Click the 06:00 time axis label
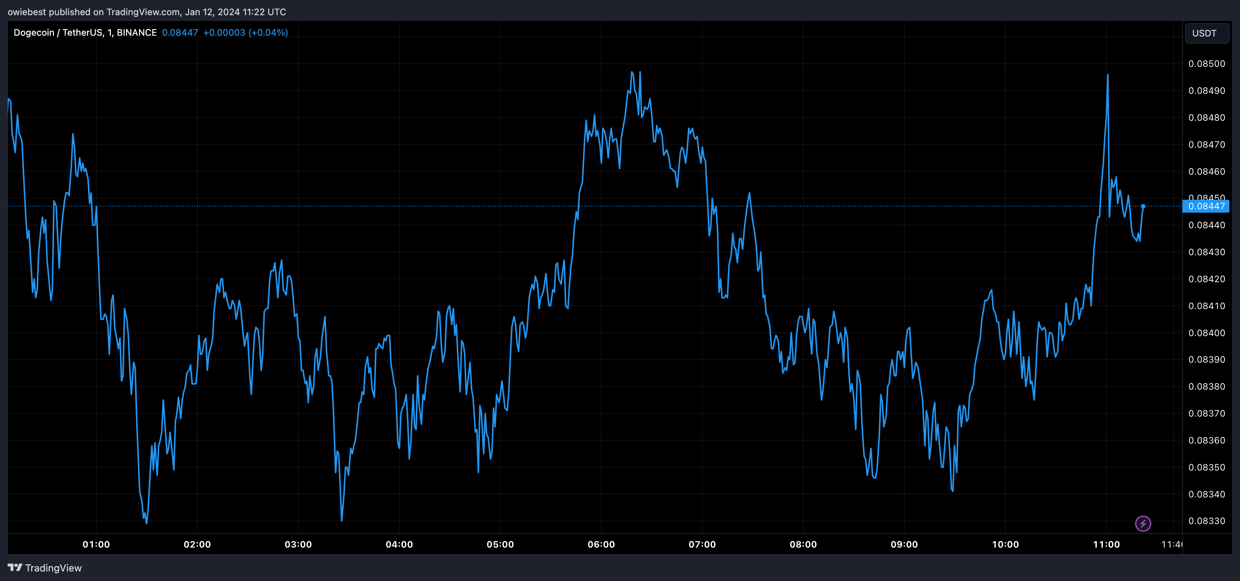This screenshot has width=1240, height=581. (x=601, y=545)
